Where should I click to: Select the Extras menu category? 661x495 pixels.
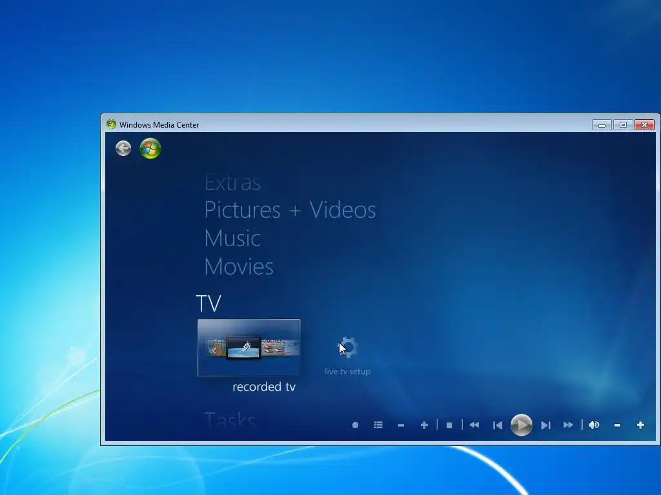pos(232,182)
